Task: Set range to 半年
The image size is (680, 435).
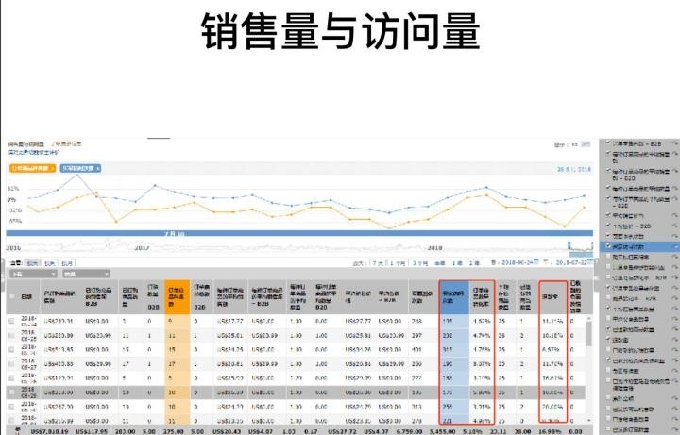Action: pyautogui.click(x=440, y=263)
